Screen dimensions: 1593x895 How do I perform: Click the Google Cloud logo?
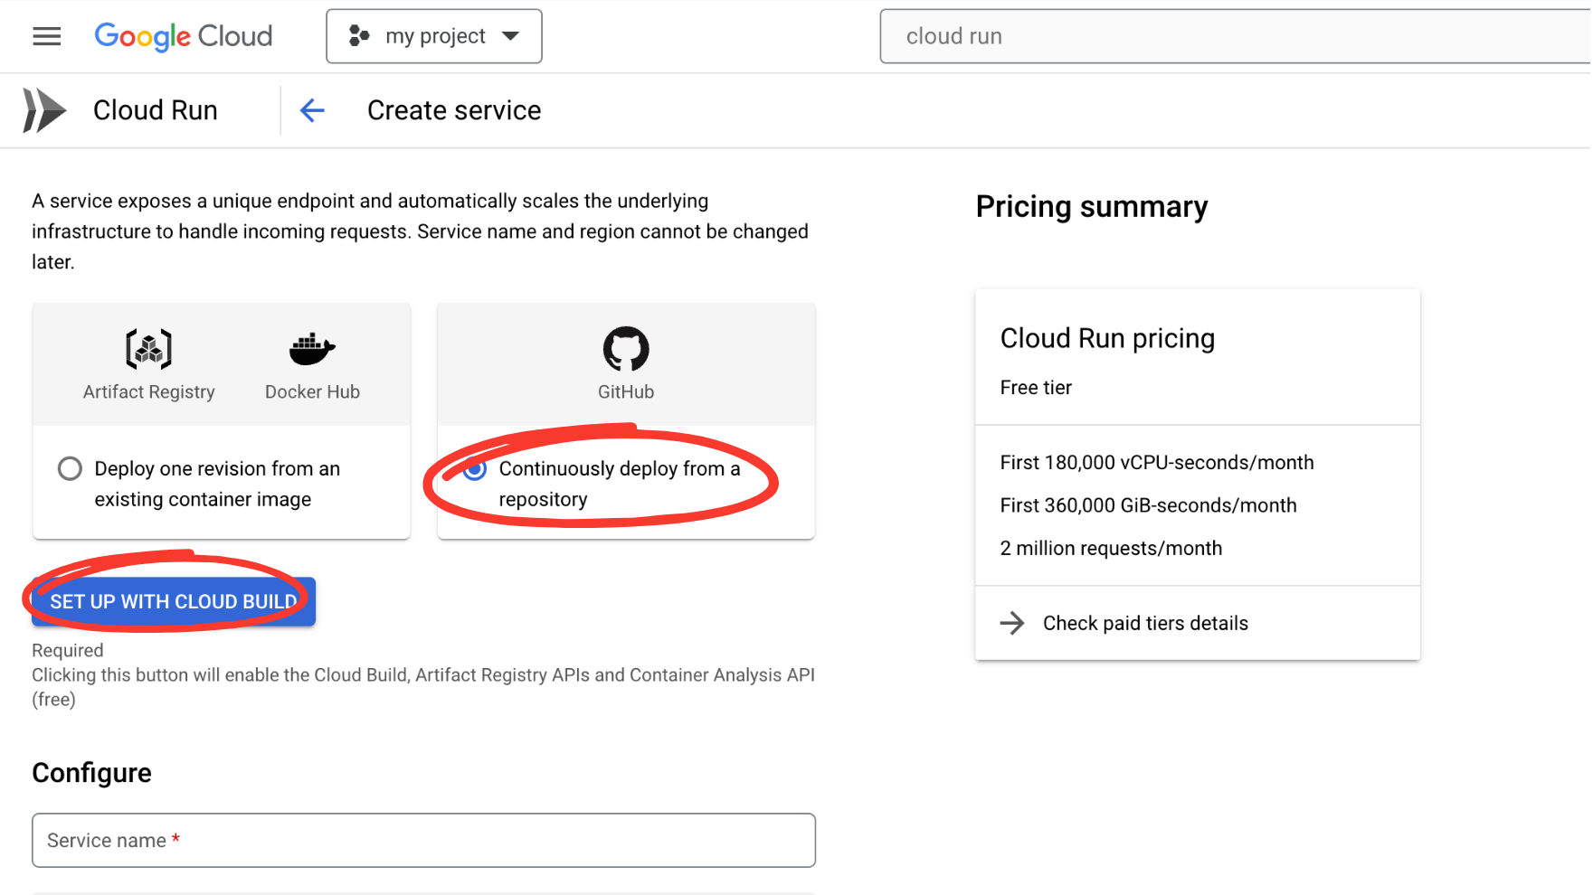[183, 36]
